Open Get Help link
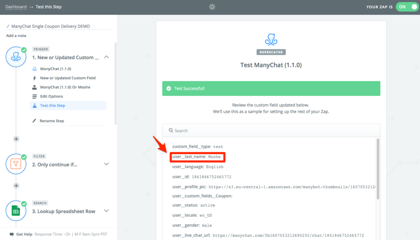This screenshot has width=420, height=240. coord(24,234)
